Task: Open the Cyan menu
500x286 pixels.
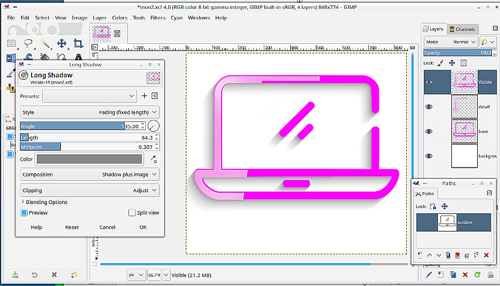Action: tap(176, 18)
